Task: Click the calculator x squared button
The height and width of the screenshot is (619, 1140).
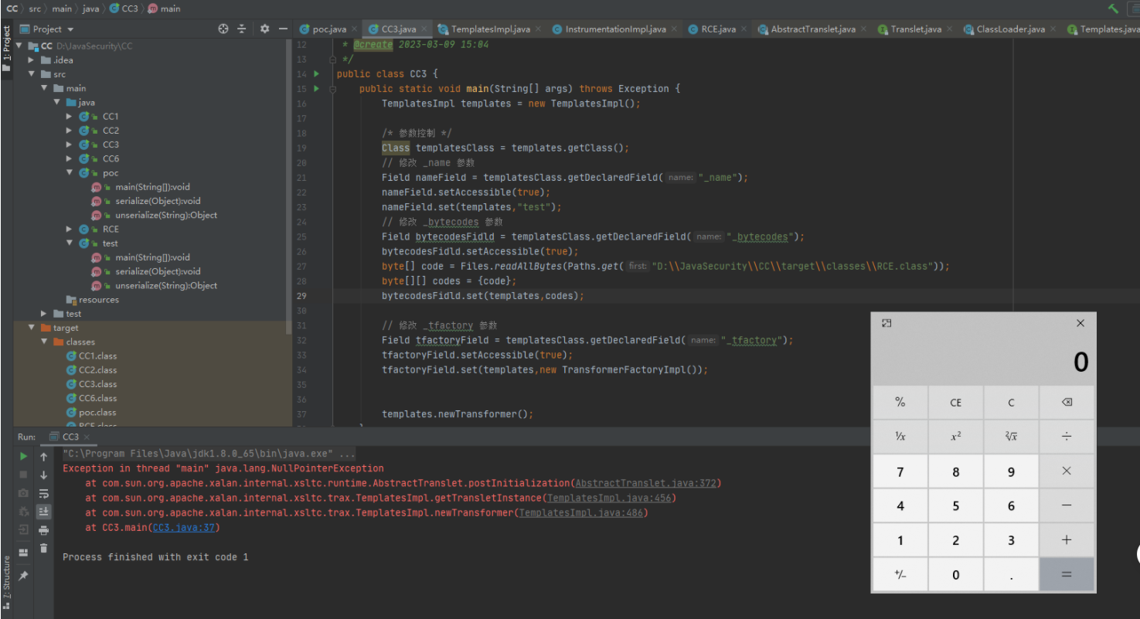Action: coord(956,436)
